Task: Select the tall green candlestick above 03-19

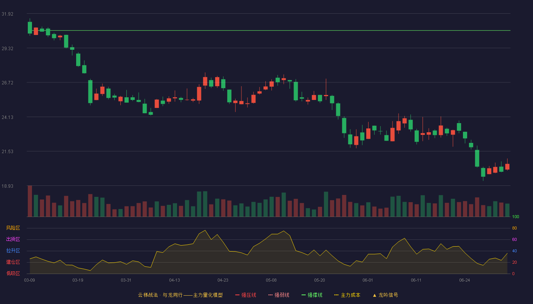Action: coord(78,60)
